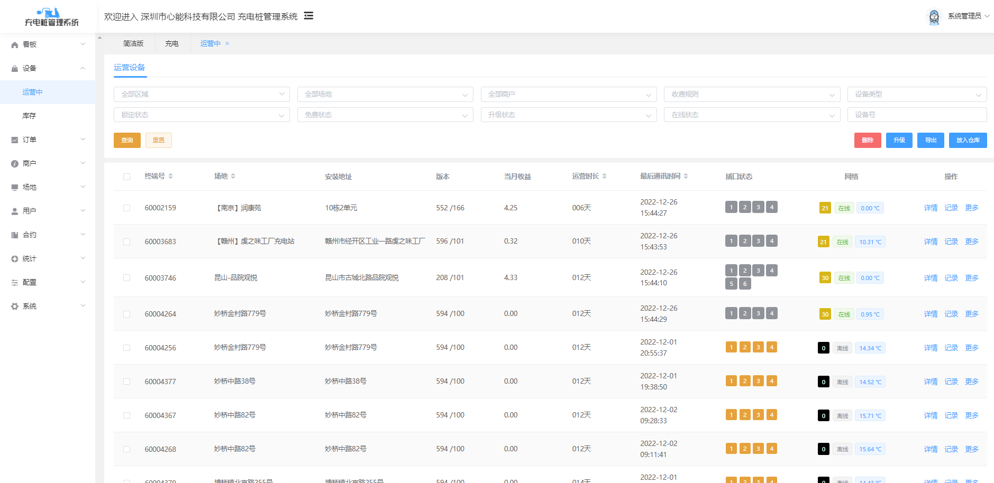This screenshot has width=994, height=483.
Task: Click black signal badge 0 for 60004377
Action: [x=823, y=382]
